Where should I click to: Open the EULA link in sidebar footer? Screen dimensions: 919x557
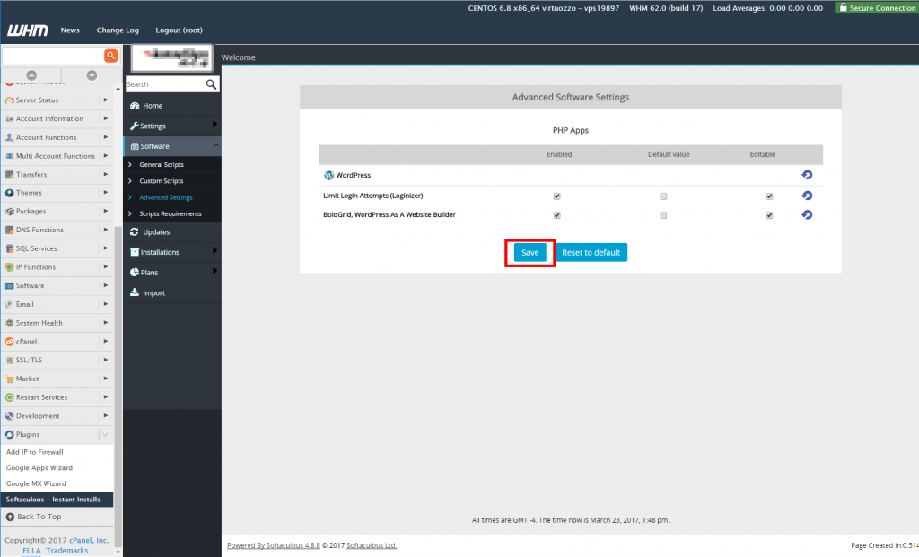point(31,551)
